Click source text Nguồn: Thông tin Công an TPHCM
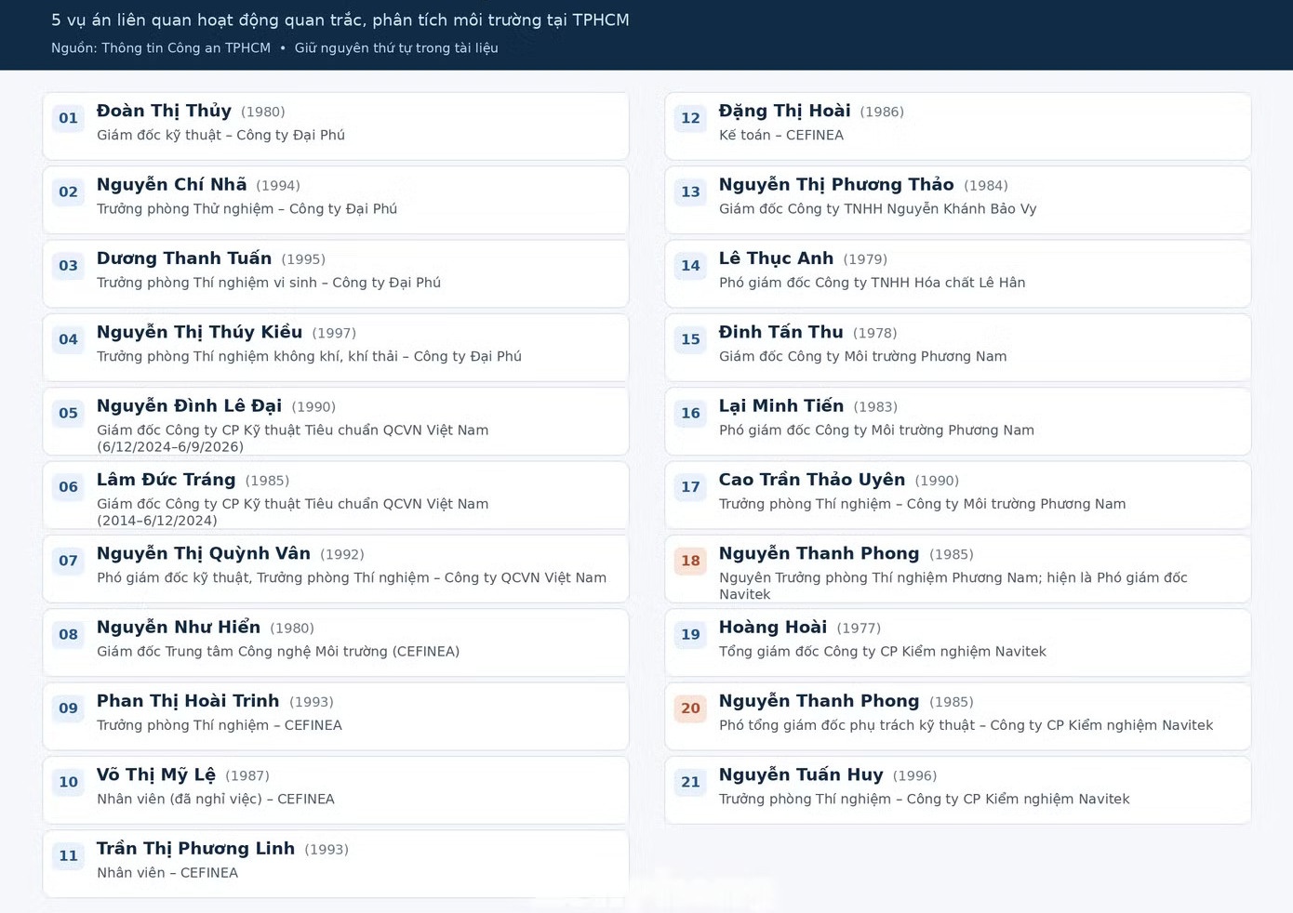This screenshot has width=1293, height=913. 161,47
